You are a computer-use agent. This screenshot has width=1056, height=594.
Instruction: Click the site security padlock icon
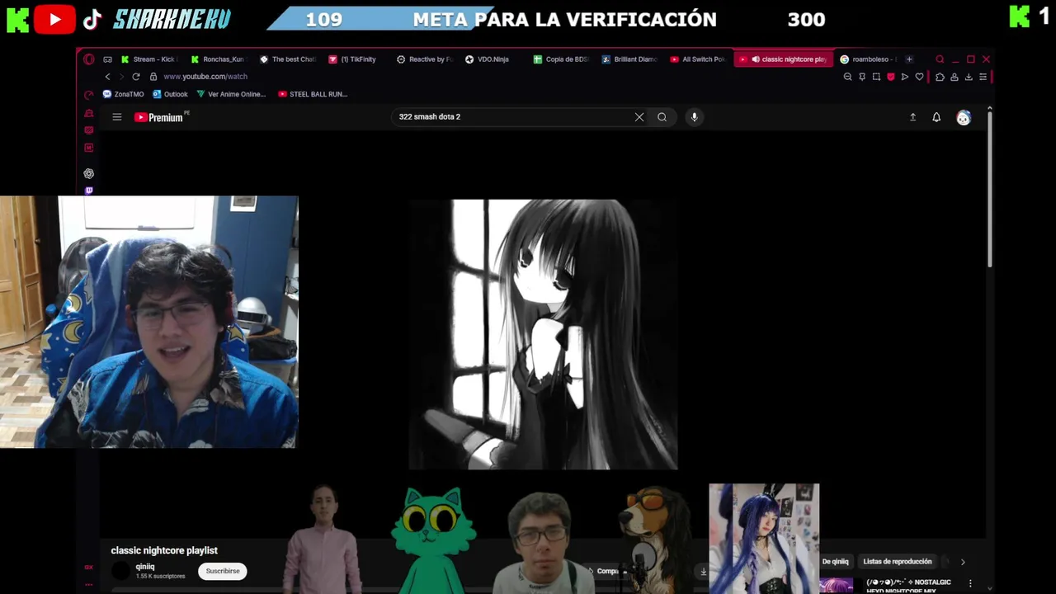point(153,77)
